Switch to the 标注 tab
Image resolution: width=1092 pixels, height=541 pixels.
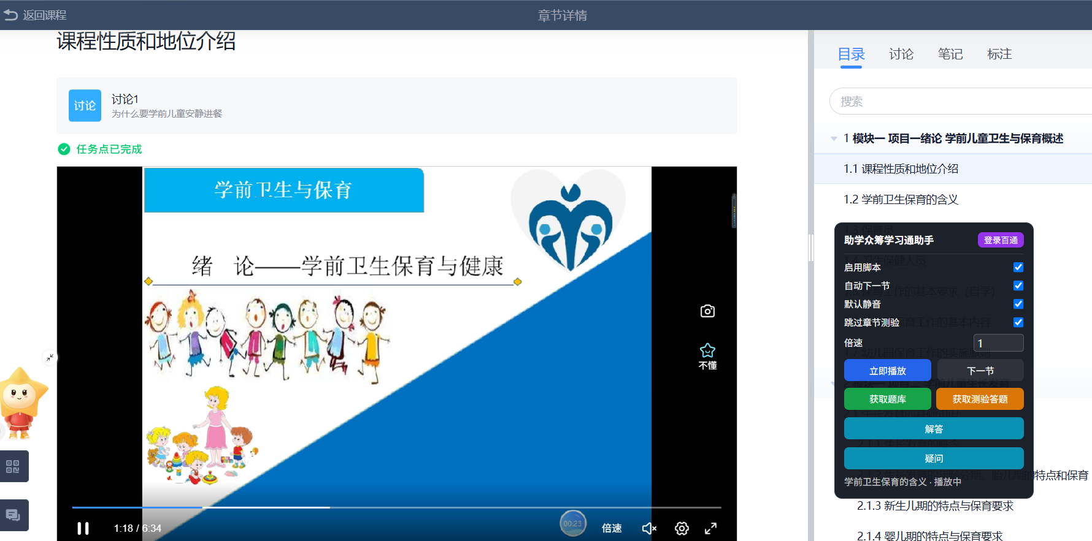coord(999,55)
